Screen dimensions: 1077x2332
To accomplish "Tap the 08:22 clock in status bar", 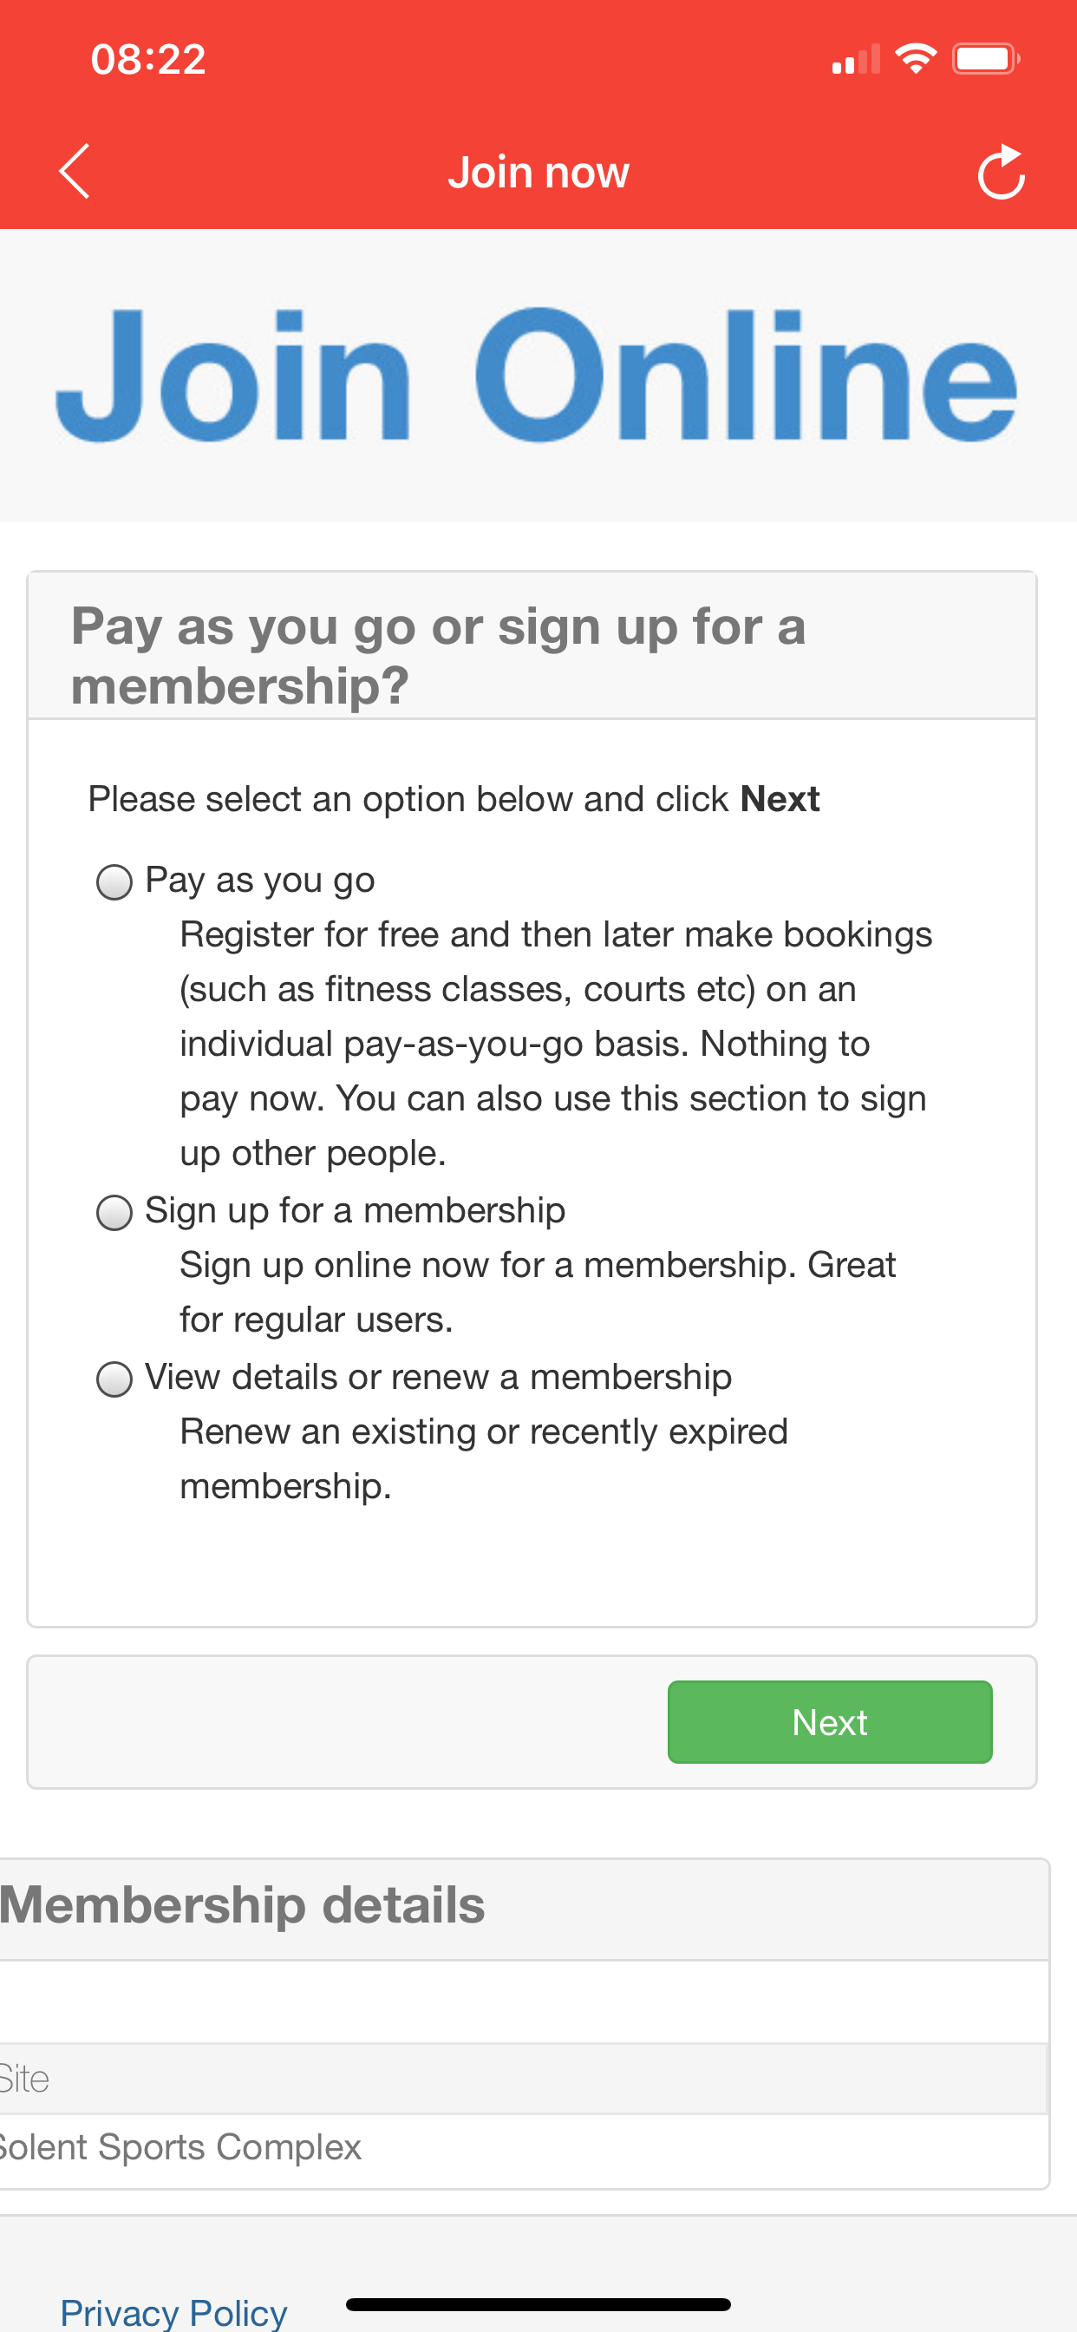I will 148,60.
